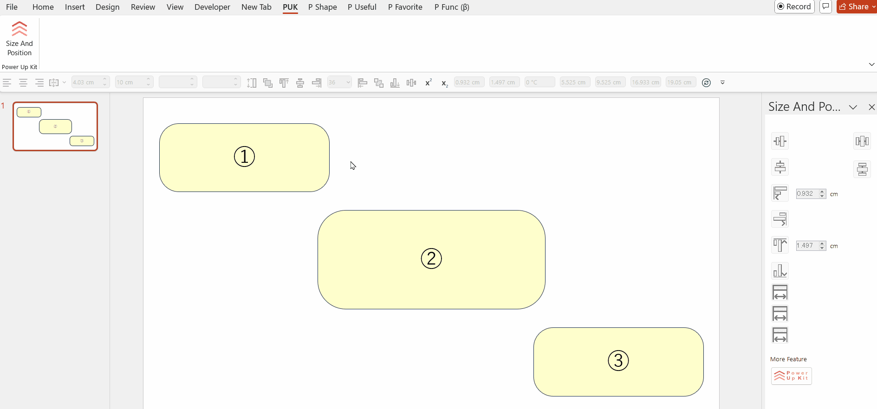Open the font size 36 dropdown

[348, 83]
